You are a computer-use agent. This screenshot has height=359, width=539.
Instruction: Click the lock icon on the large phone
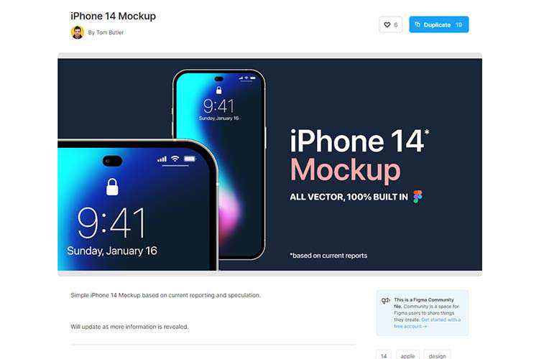pyautogui.click(x=112, y=187)
